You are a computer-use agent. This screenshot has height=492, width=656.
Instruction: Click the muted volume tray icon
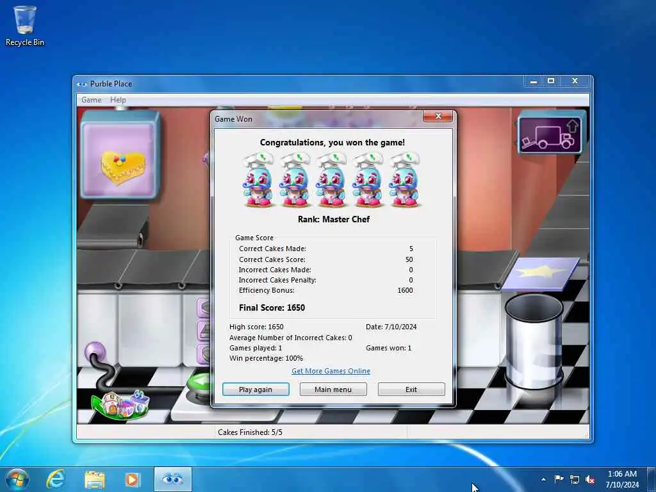tap(590, 479)
